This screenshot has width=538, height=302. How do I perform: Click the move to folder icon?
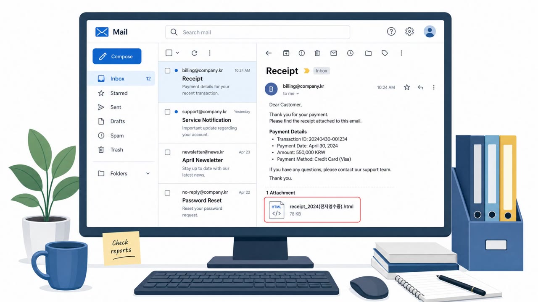pyautogui.click(x=368, y=53)
